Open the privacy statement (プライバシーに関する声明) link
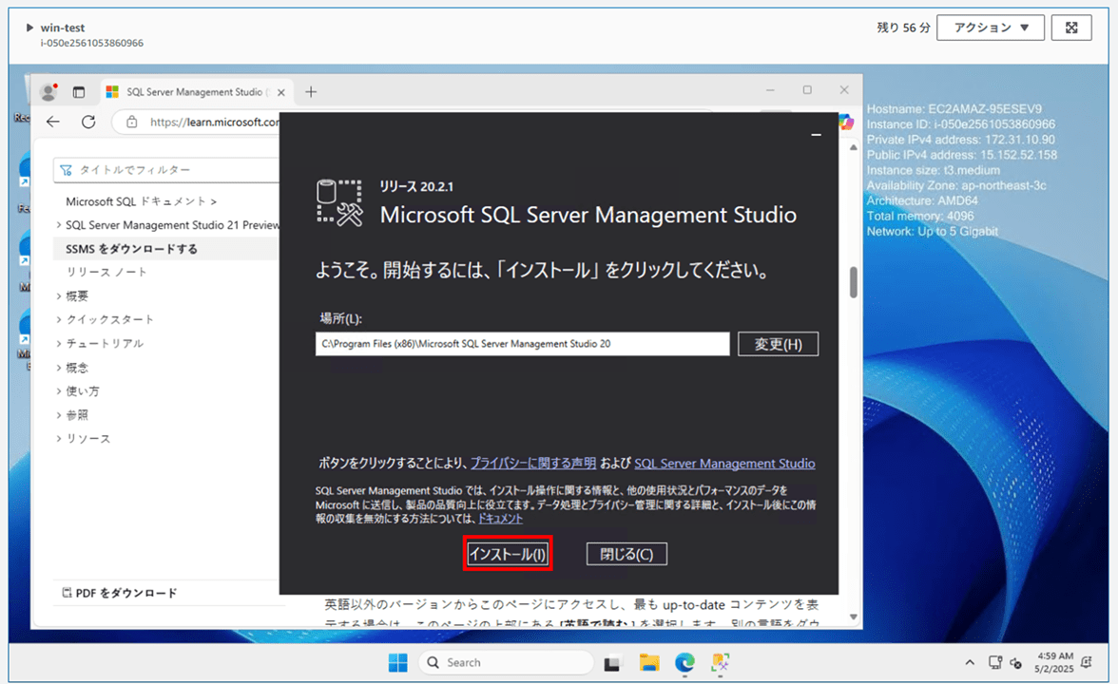 click(x=533, y=464)
